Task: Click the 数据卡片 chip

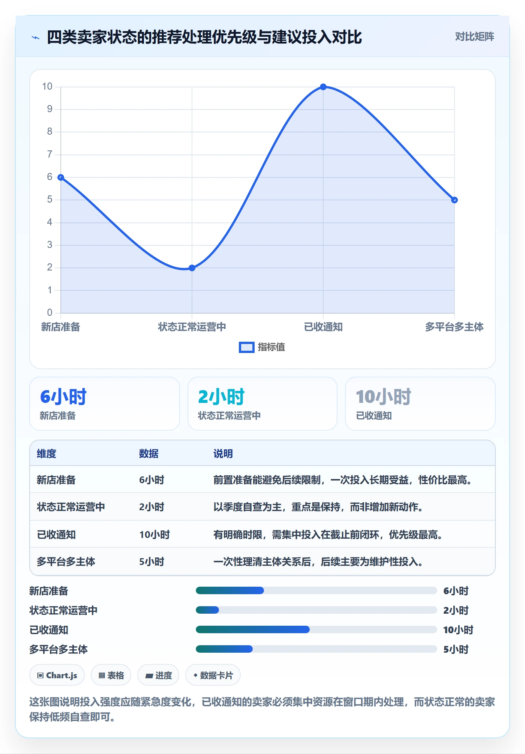Action: (213, 675)
